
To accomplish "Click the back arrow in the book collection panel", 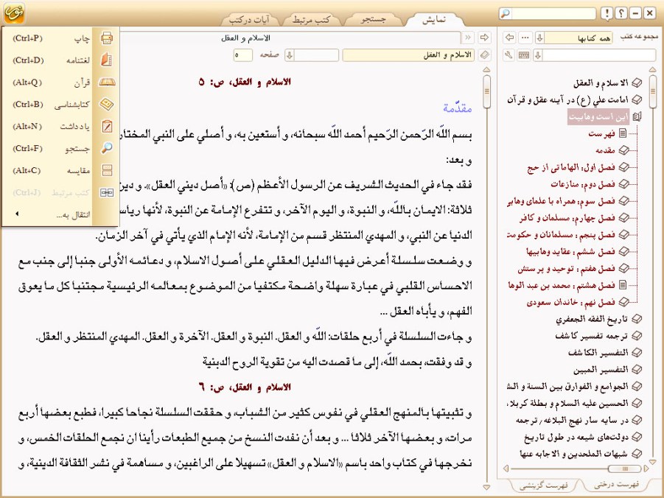I will tap(509, 38).
